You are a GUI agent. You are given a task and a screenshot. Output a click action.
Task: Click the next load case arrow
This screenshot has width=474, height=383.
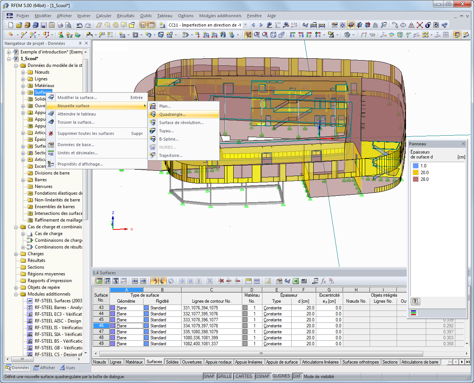261,25
